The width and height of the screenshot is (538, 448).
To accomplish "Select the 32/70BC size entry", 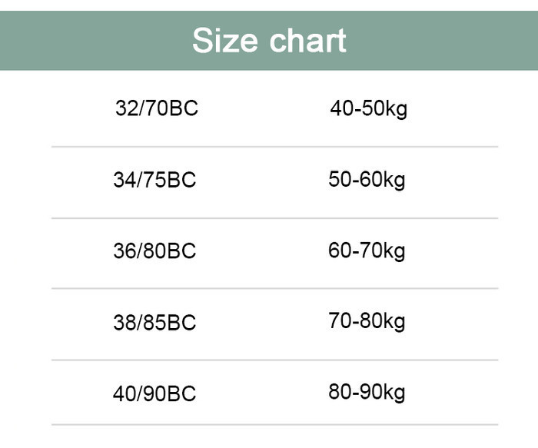I will 157,108.
